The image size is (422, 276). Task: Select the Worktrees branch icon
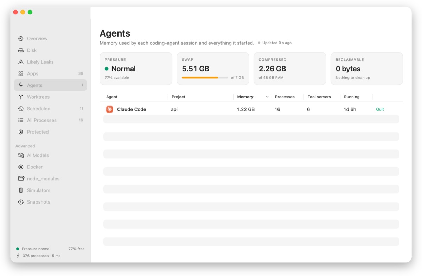coord(21,97)
